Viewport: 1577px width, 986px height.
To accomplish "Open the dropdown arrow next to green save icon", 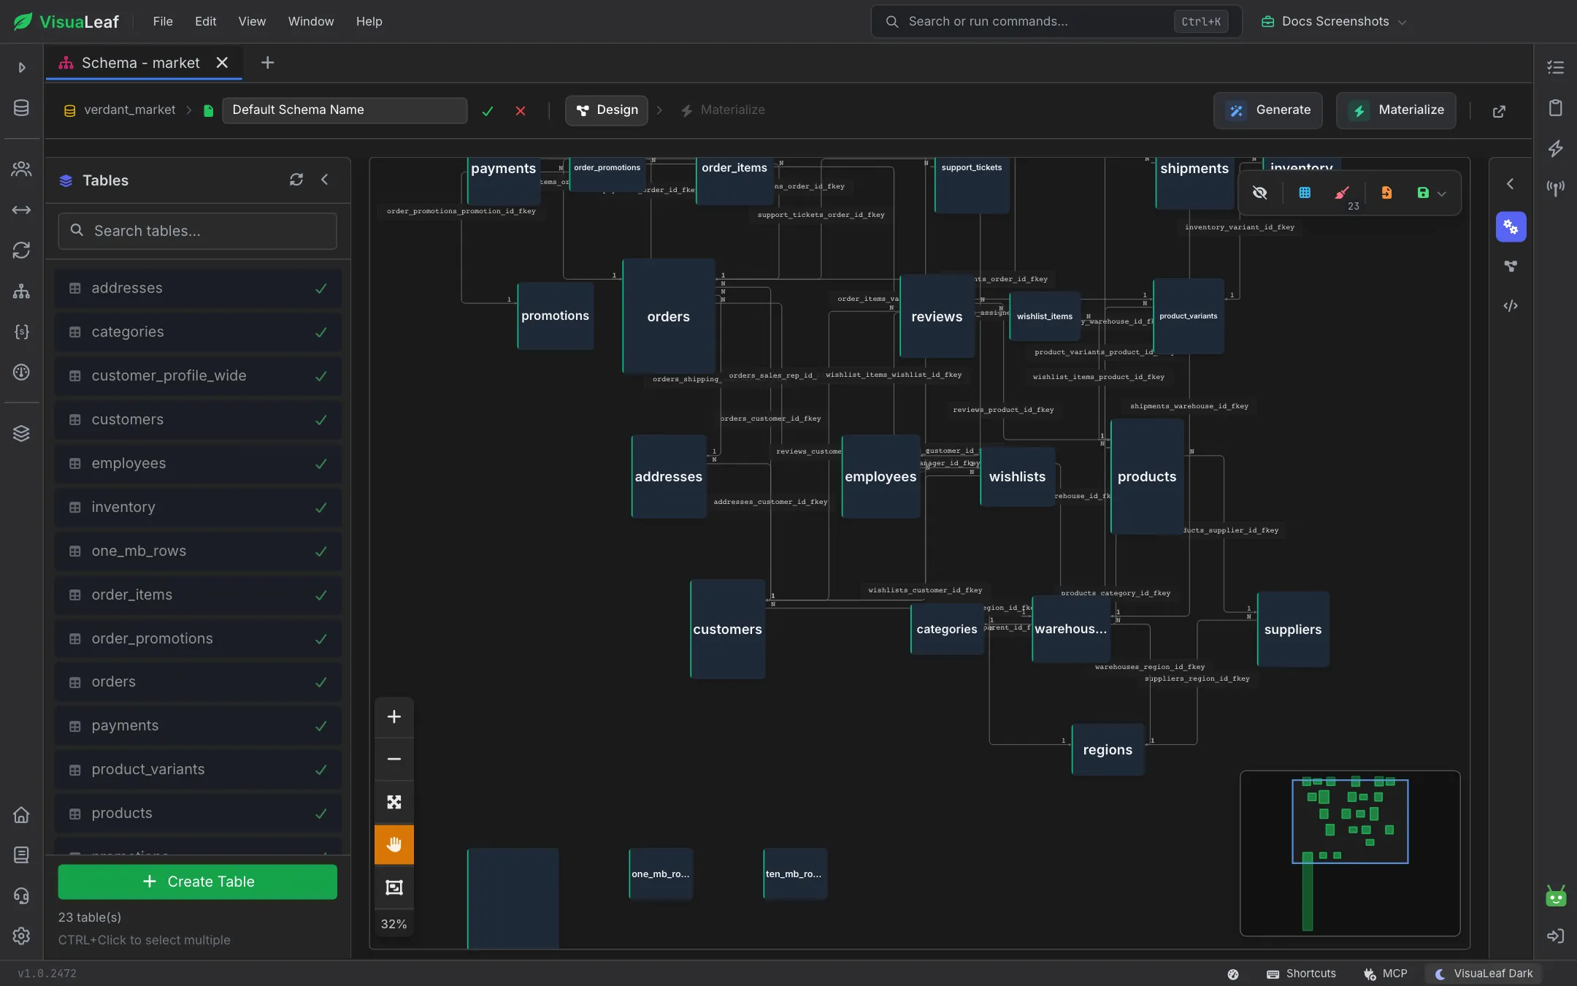I will pos(1442,194).
